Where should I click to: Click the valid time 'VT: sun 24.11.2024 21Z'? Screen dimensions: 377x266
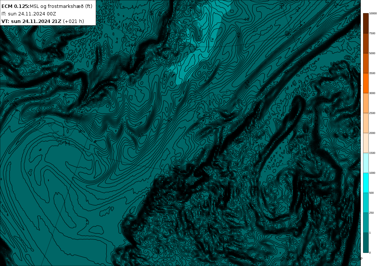tap(32, 21)
